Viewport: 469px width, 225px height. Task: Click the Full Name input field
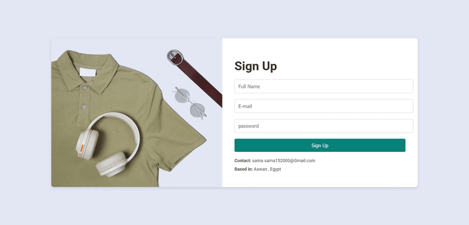(x=324, y=86)
